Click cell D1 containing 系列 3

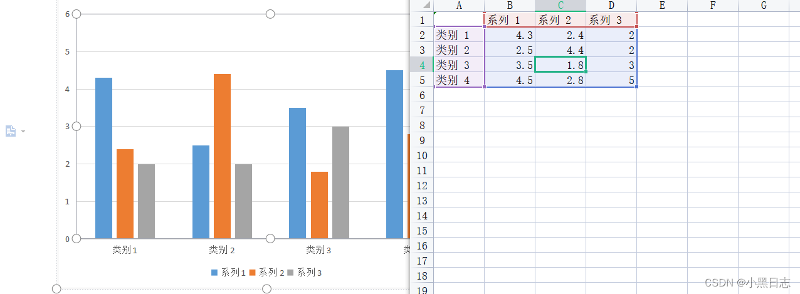(611, 19)
